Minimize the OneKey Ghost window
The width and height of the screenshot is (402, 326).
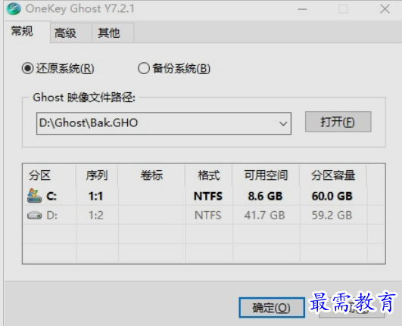pos(303,9)
